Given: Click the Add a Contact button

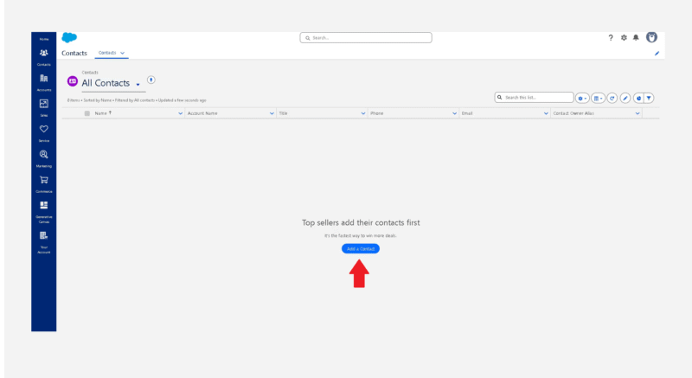Looking at the screenshot, I should pyautogui.click(x=360, y=248).
